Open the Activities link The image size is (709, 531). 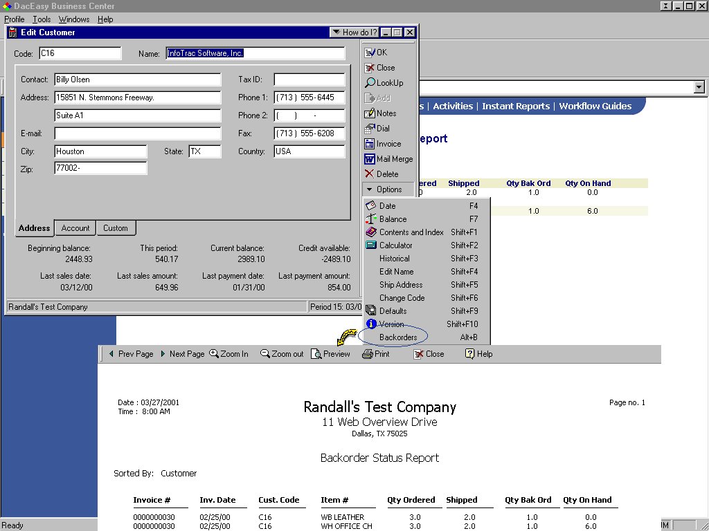(x=453, y=106)
